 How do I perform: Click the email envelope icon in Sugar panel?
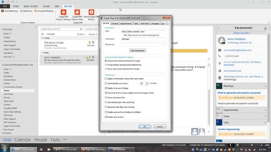pyautogui.click(x=219, y=50)
